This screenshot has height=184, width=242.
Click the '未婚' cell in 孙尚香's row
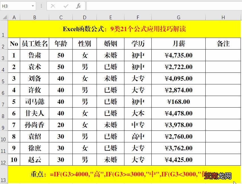click(x=110, y=125)
